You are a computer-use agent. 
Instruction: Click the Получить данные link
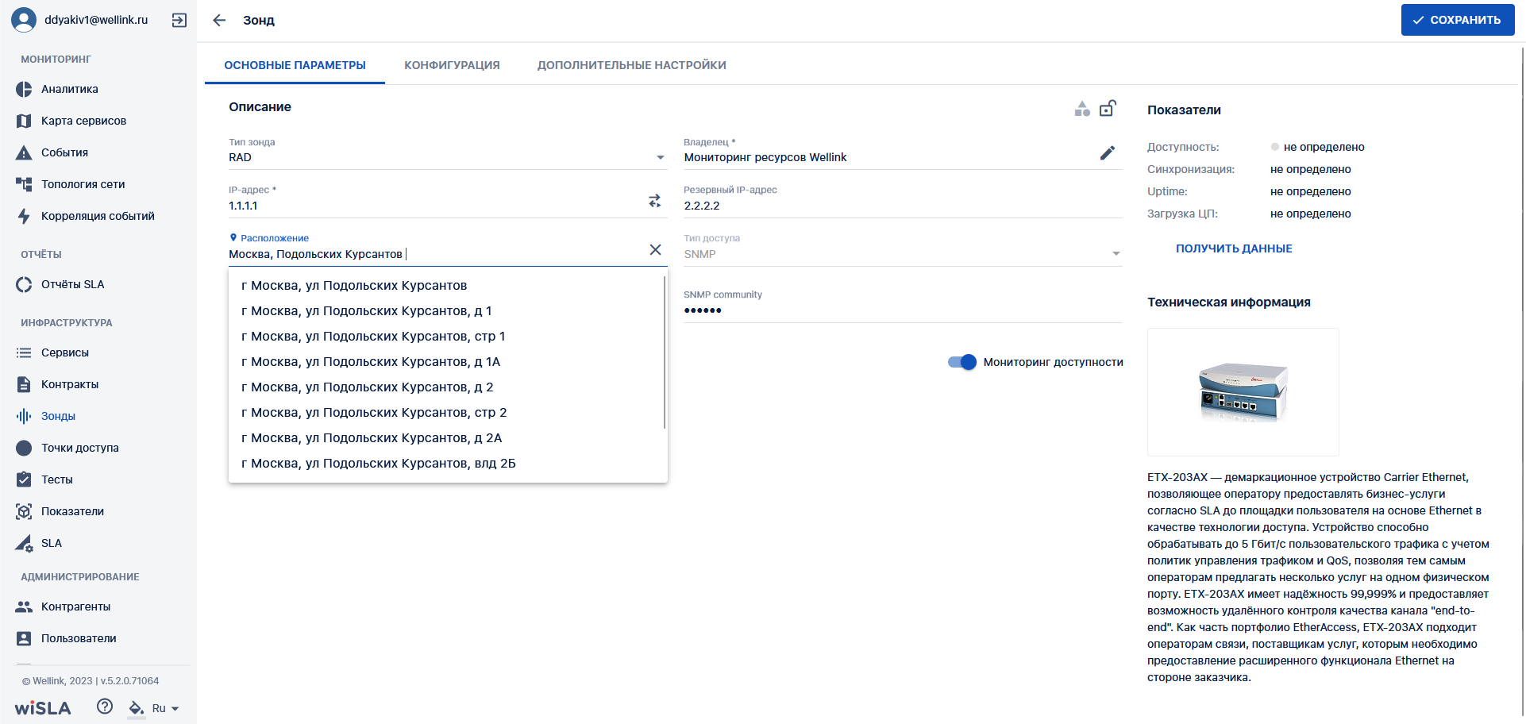point(1234,248)
